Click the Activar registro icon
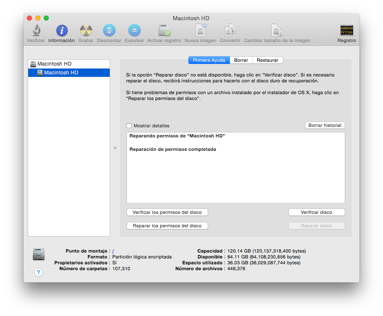This screenshot has width=383, height=316. pyautogui.click(x=164, y=31)
